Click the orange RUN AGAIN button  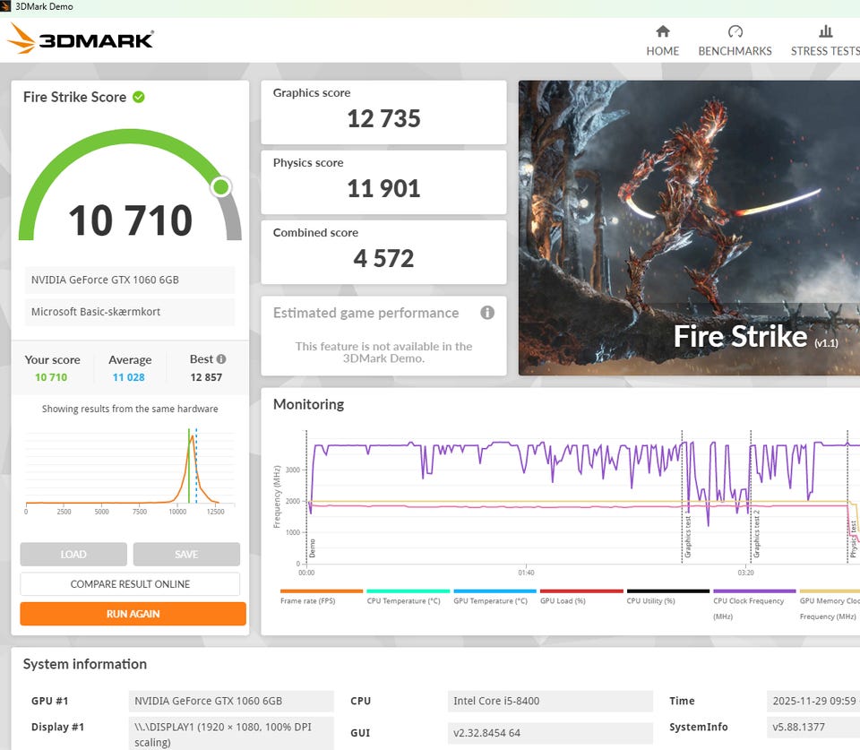tap(133, 614)
